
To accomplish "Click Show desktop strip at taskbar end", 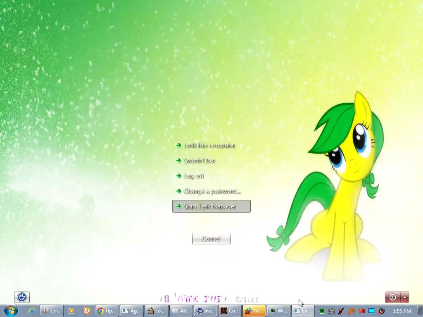I will click(420, 311).
